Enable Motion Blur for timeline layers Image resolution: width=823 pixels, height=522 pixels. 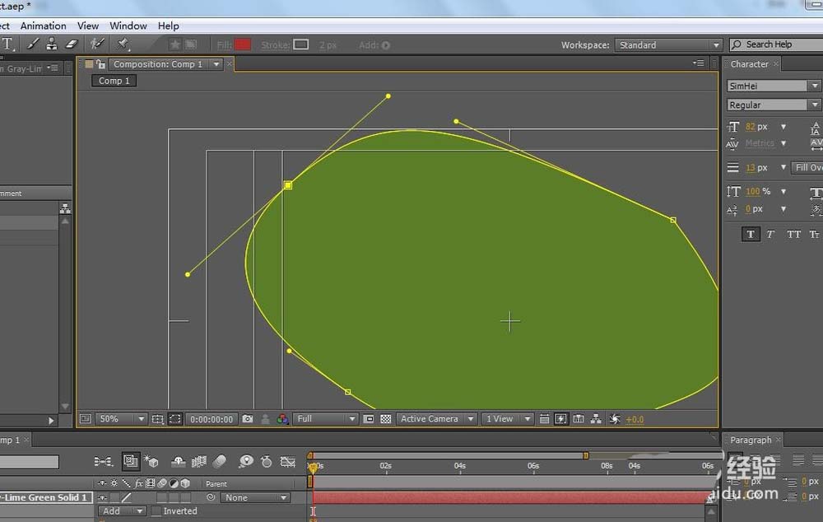coord(220,462)
